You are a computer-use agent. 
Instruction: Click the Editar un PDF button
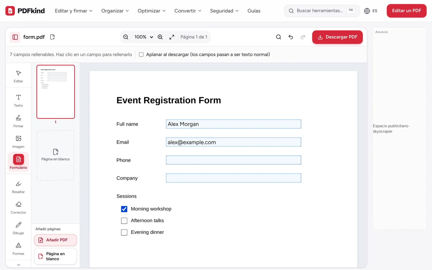407,11
